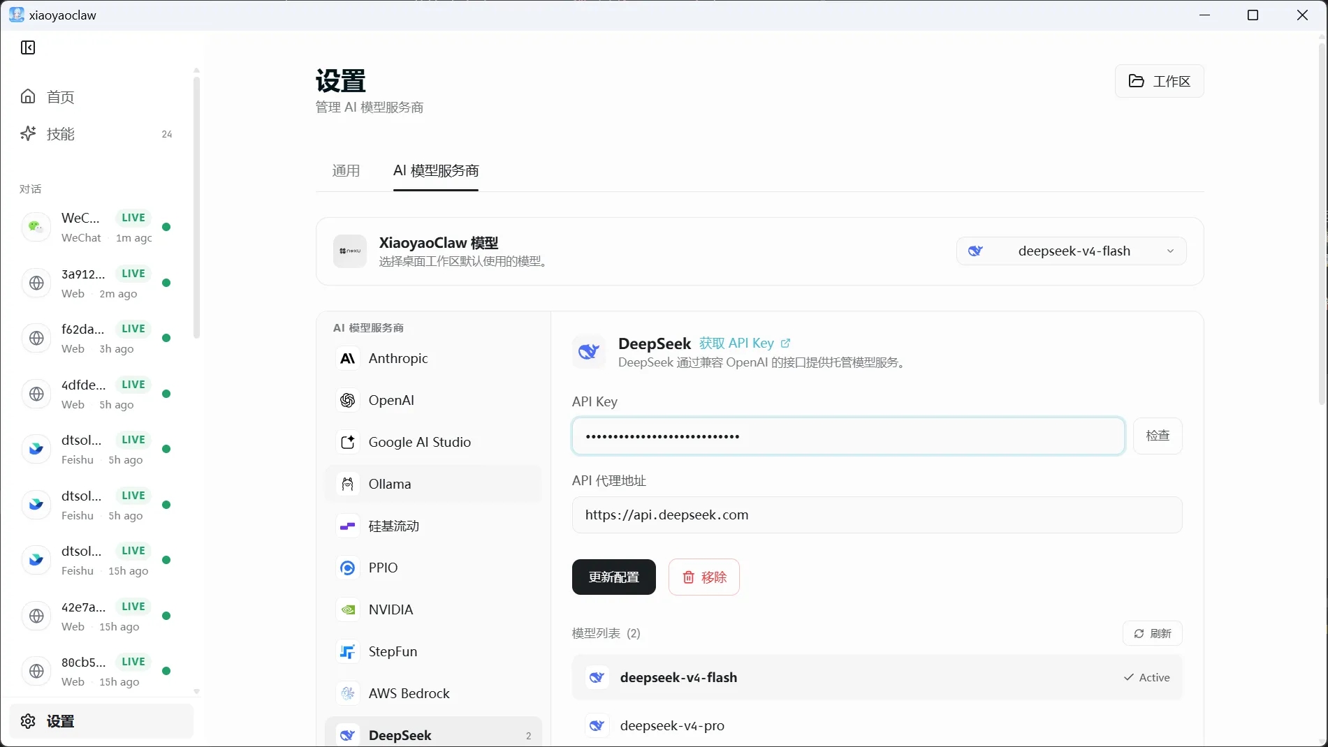Select the AWS Bedrock provider
This screenshot has width=1328, height=747.
point(433,693)
